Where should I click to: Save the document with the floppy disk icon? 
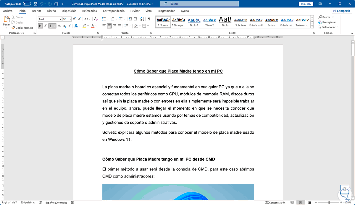coord(35,4)
